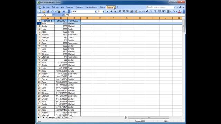The image size is (221, 124).
Task: Click the Fill color bucket icon
Action: [174, 11]
